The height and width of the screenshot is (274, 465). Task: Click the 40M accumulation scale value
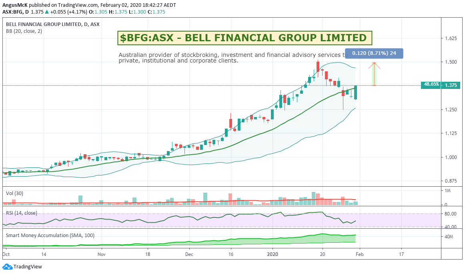pyautogui.click(x=449, y=237)
